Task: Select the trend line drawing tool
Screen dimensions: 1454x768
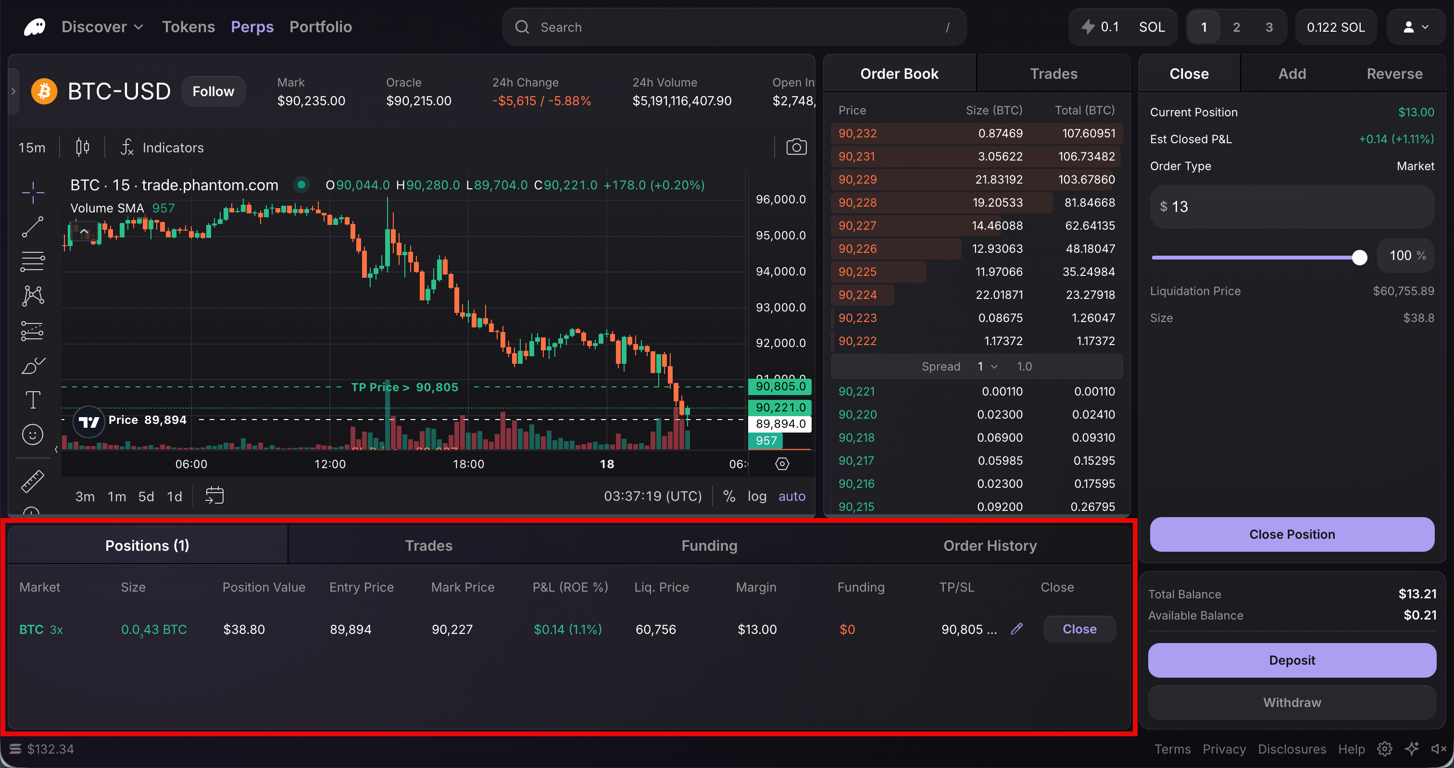Action: tap(33, 227)
